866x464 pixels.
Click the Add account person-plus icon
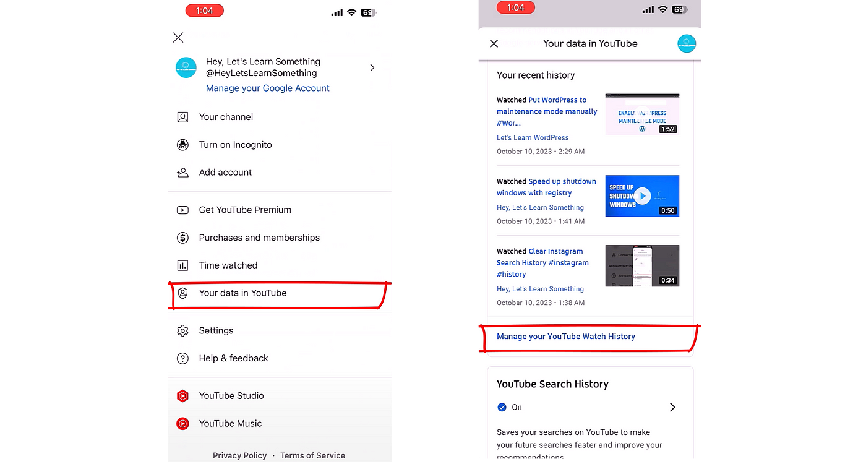[182, 173]
